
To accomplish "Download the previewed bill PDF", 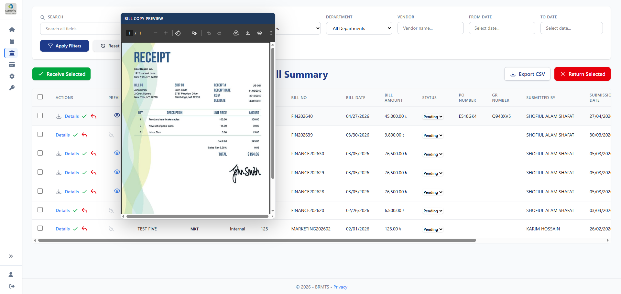I will point(248,33).
